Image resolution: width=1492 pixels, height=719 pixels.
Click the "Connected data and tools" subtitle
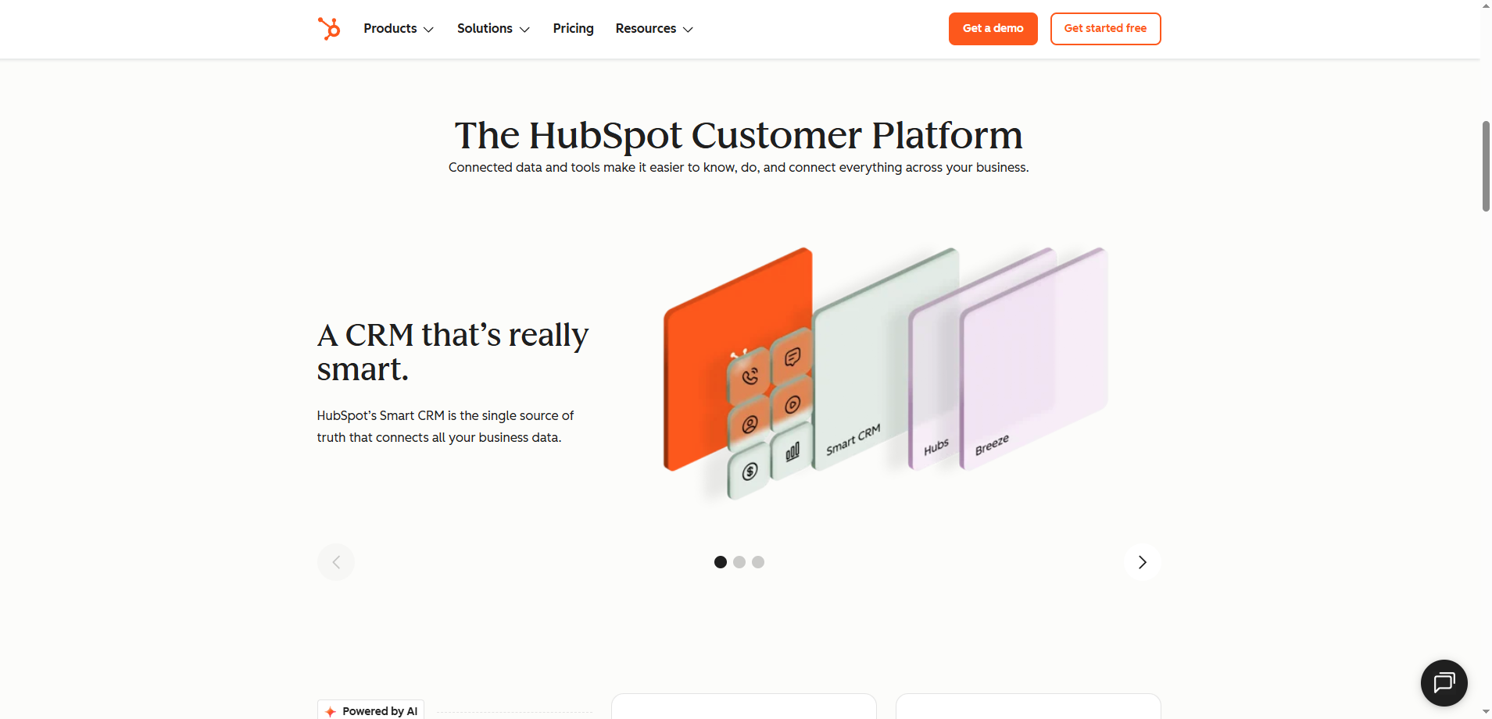click(739, 167)
